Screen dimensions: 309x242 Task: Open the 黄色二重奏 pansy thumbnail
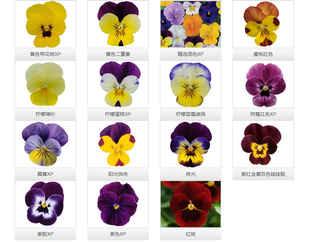click(x=118, y=24)
